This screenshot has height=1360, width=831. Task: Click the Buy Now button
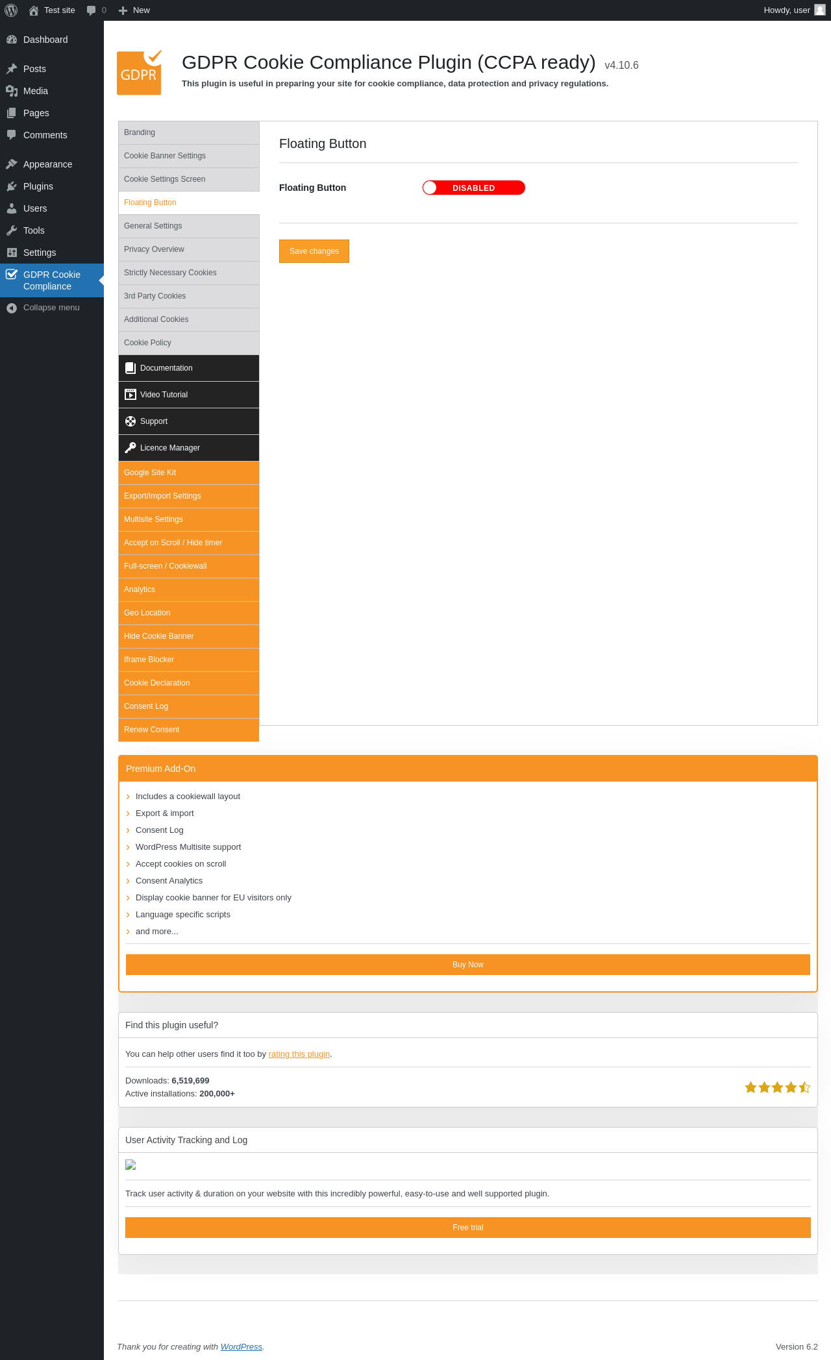pos(468,965)
